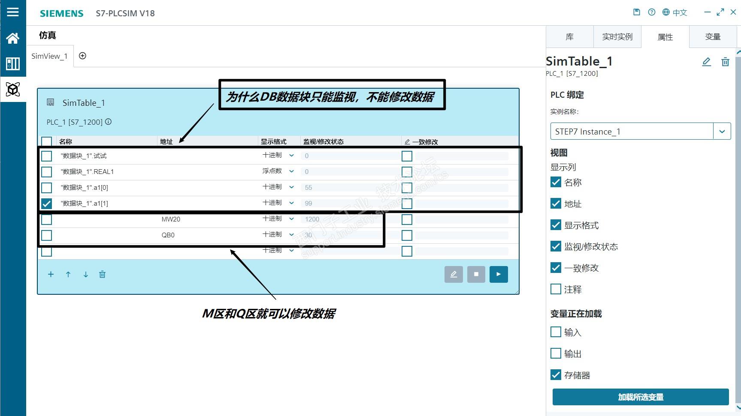
Task: Click the QB0 modify value field
Action: (x=350, y=235)
